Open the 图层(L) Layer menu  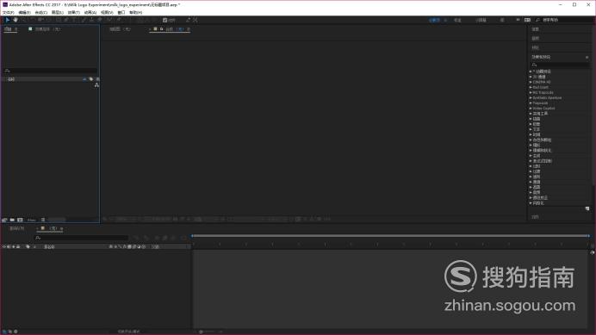click(58, 13)
